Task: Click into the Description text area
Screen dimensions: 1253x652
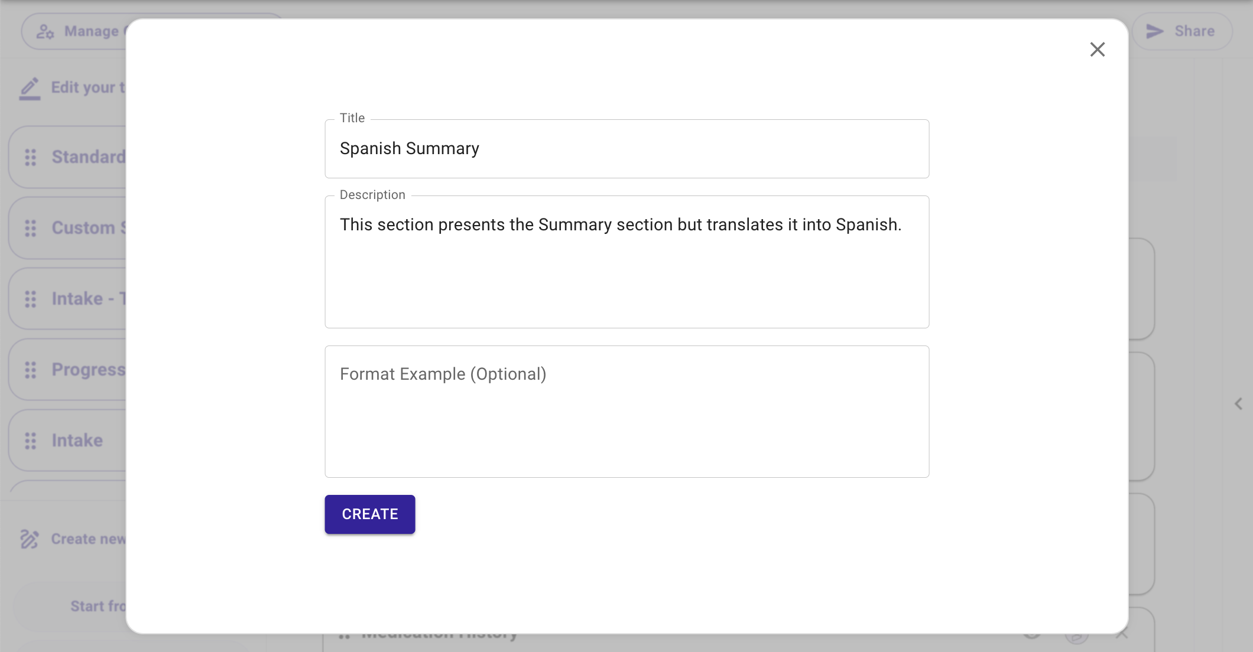Action: [627, 262]
